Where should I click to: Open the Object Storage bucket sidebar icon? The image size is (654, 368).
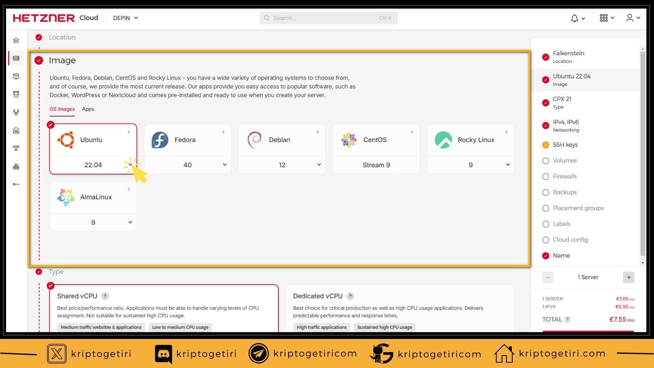pos(16,94)
